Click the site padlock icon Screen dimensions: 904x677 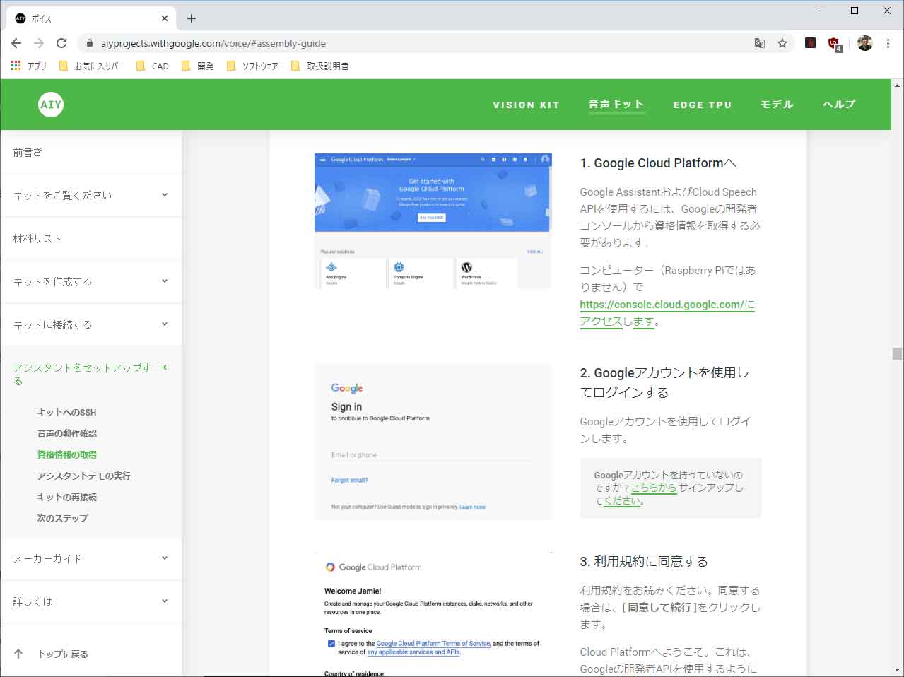click(x=89, y=43)
